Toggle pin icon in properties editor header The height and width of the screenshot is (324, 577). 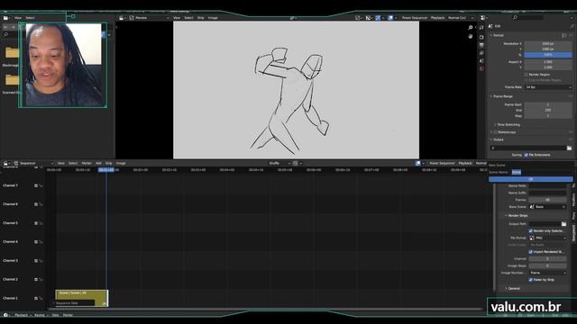pyautogui.click(x=572, y=26)
